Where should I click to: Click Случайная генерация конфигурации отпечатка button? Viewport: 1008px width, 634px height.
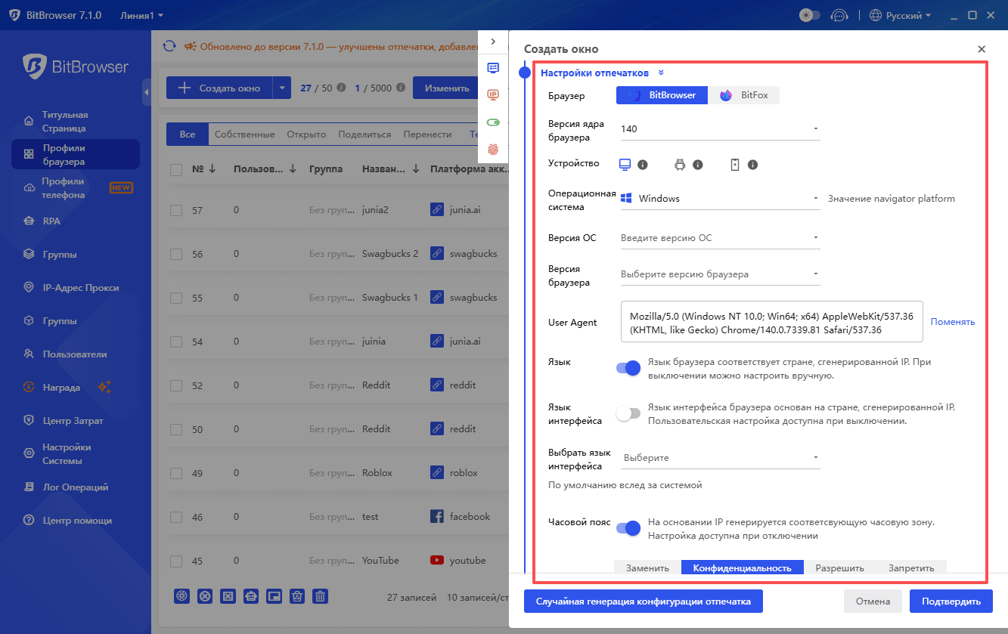(x=643, y=601)
